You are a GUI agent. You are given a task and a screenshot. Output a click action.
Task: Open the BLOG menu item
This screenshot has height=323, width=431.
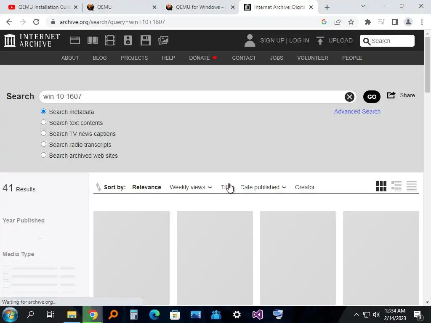(x=100, y=58)
